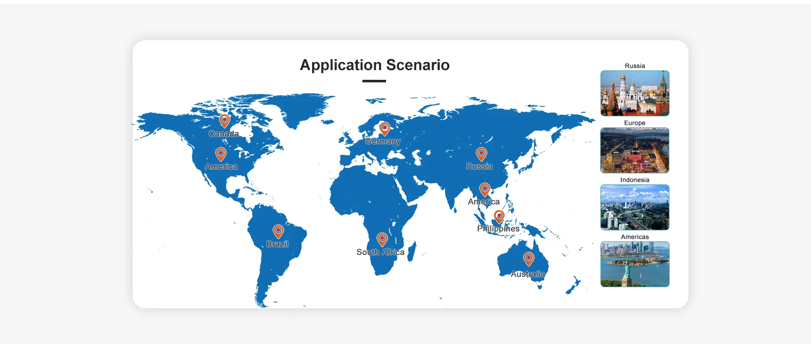Image resolution: width=811 pixels, height=348 pixels.
Task: Click the Canada location pin
Action: coord(225,120)
